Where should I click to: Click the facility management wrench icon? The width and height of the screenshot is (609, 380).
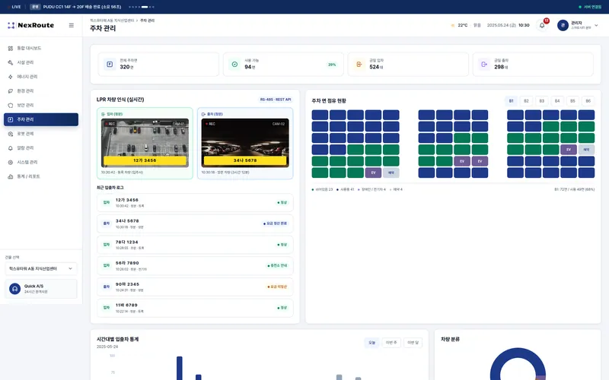(11, 62)
